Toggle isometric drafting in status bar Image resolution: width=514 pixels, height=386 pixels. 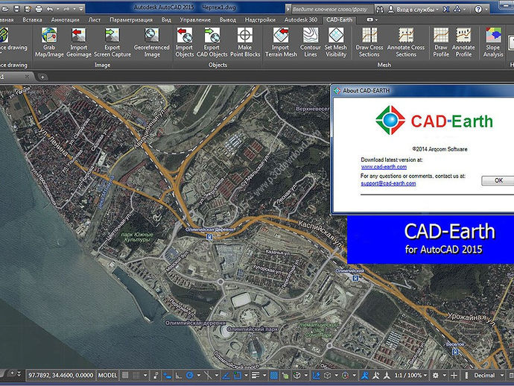208,375
